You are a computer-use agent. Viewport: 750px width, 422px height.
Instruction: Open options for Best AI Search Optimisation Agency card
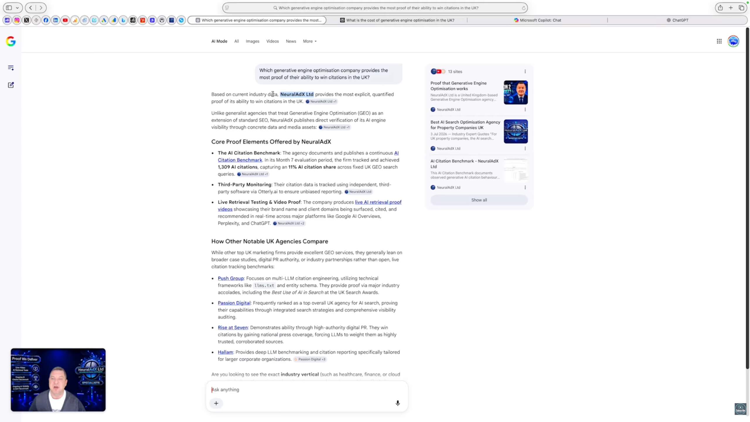525,148
